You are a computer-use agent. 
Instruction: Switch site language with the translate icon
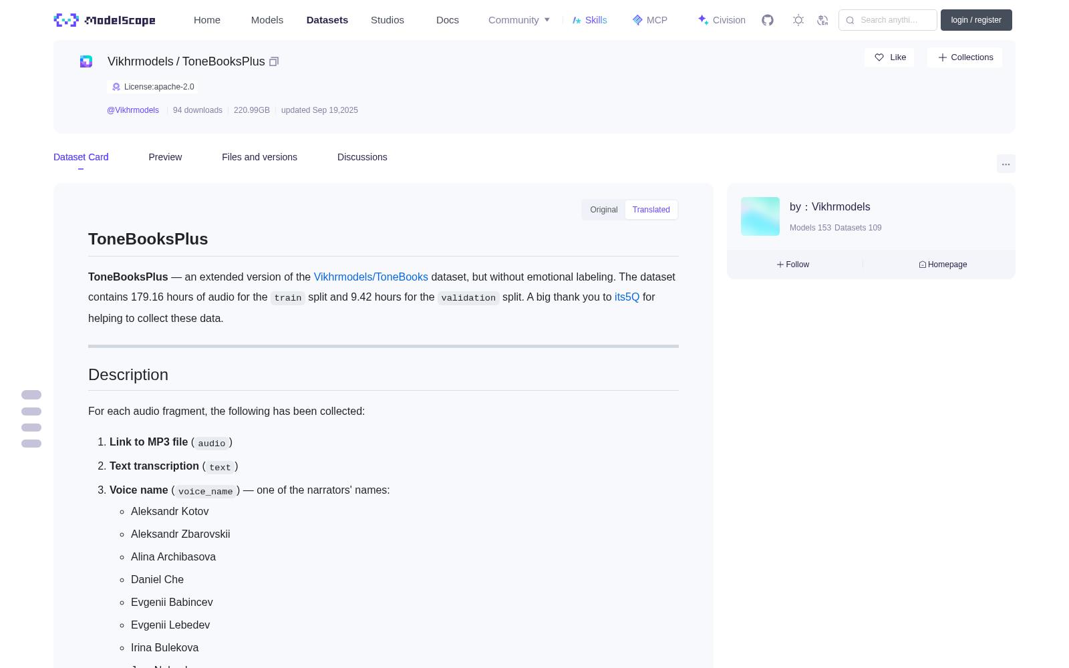click(822, 20)
